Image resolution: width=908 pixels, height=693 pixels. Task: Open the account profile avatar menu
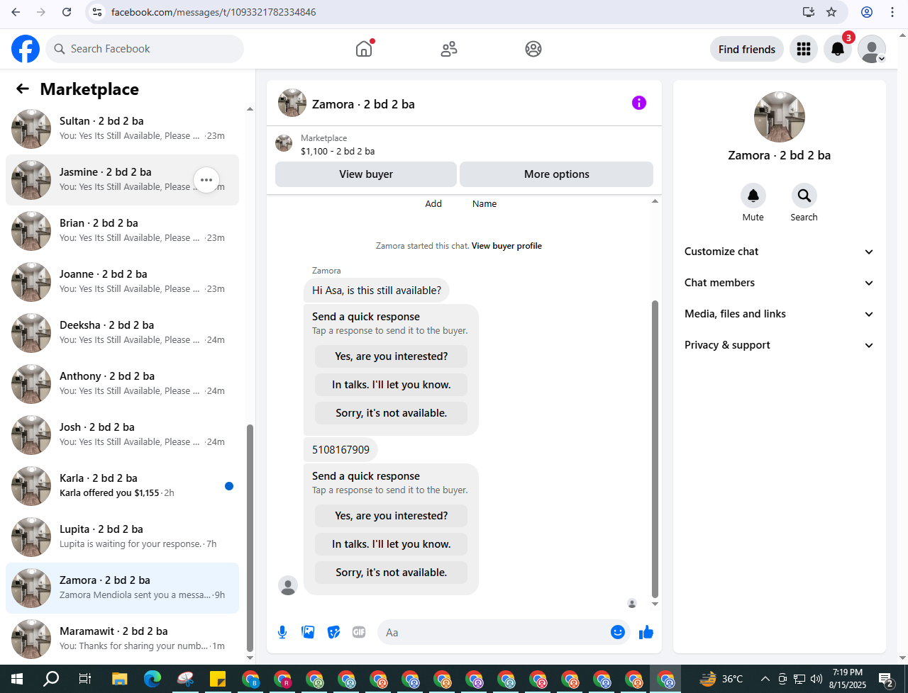point(872,49)
